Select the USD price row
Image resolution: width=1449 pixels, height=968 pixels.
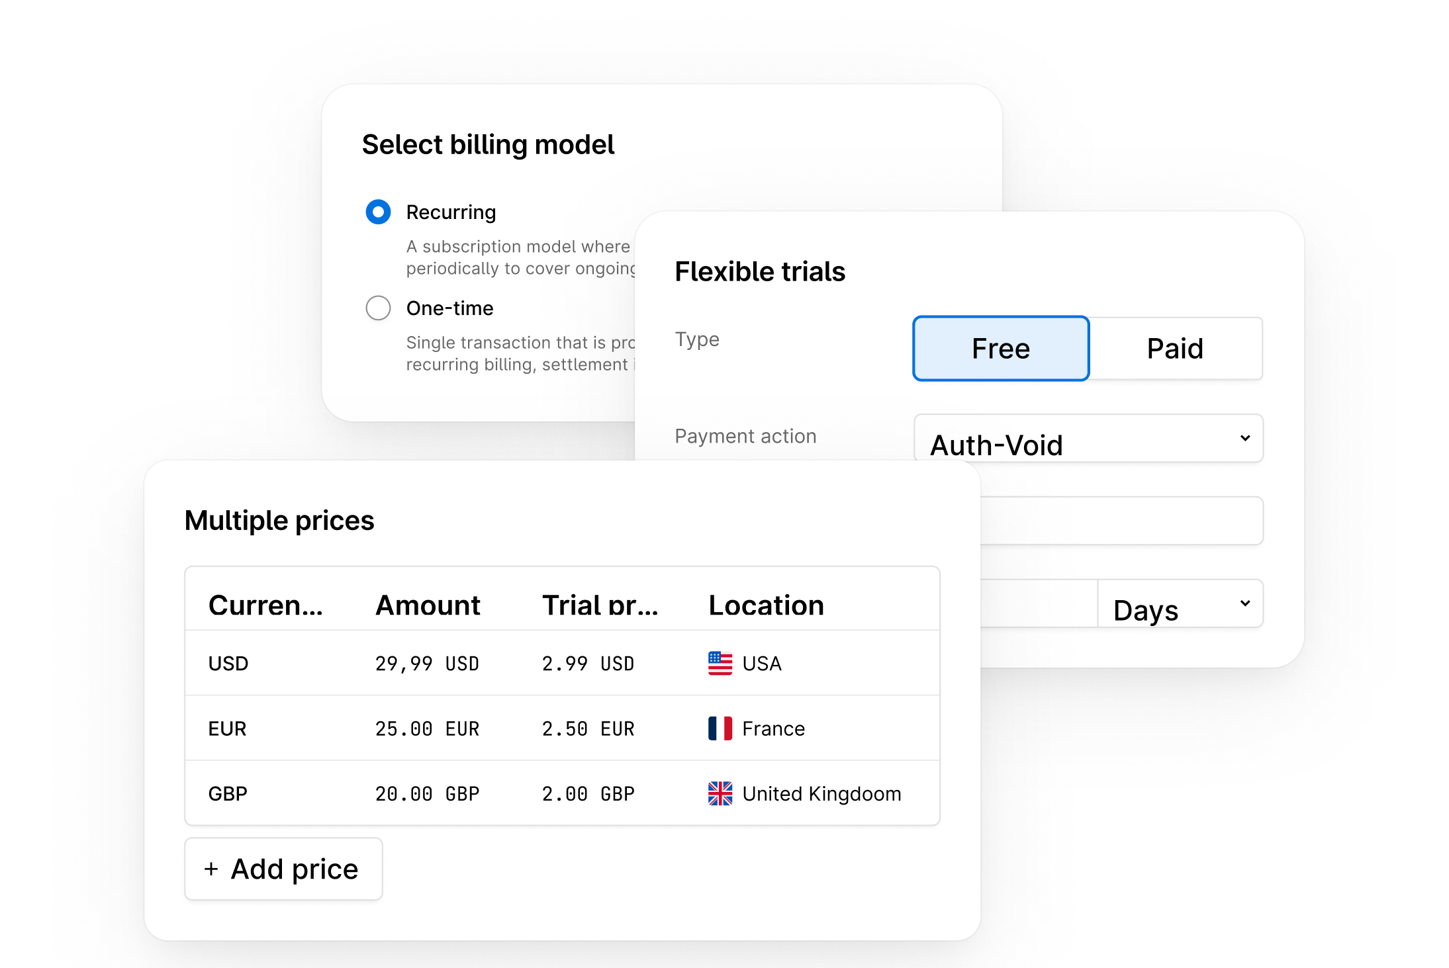point(228,663)
